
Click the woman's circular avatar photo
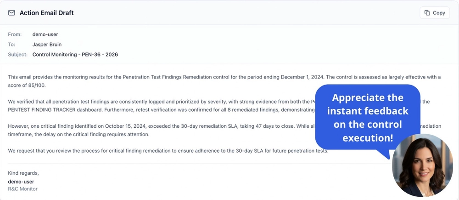click(422, 166)
